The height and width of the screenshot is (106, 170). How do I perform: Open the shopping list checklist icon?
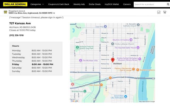click(159, 12)
